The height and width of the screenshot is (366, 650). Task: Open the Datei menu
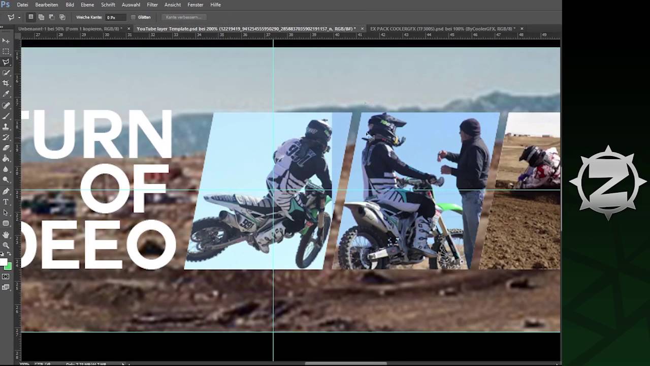[22, 5]
